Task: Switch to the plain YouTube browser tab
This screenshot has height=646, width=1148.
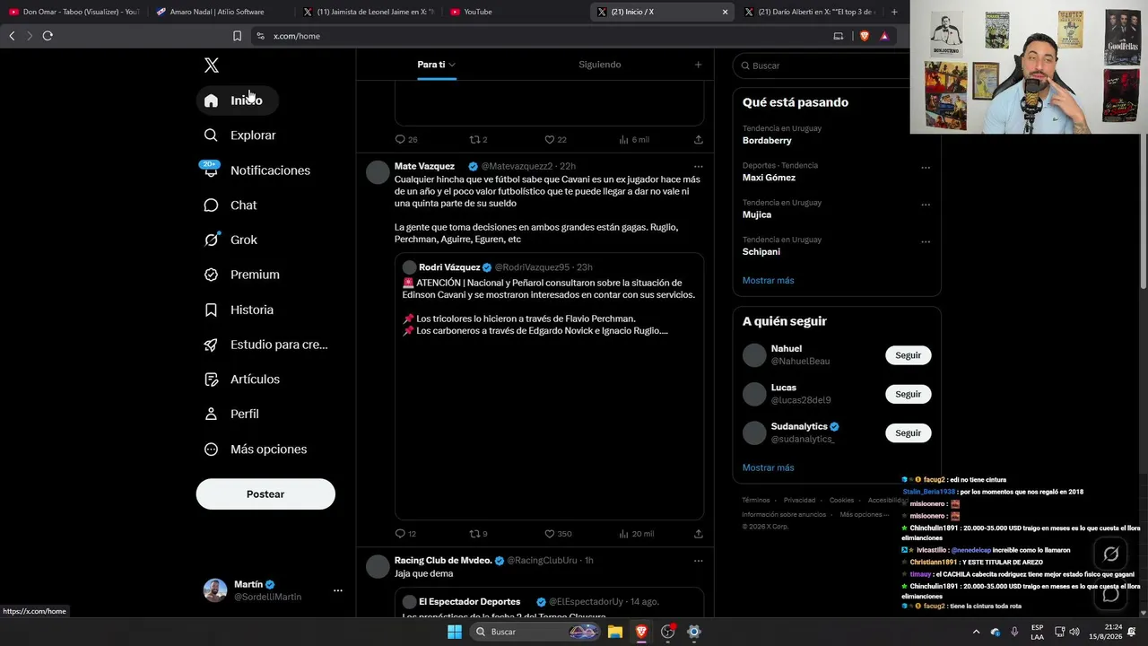Action: (516, 12)
